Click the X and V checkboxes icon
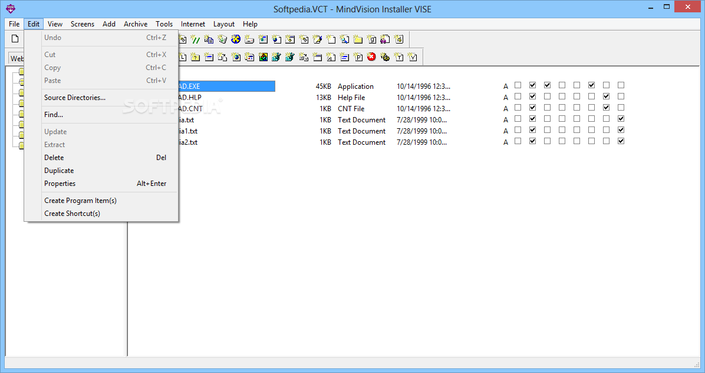 [304, 57]
